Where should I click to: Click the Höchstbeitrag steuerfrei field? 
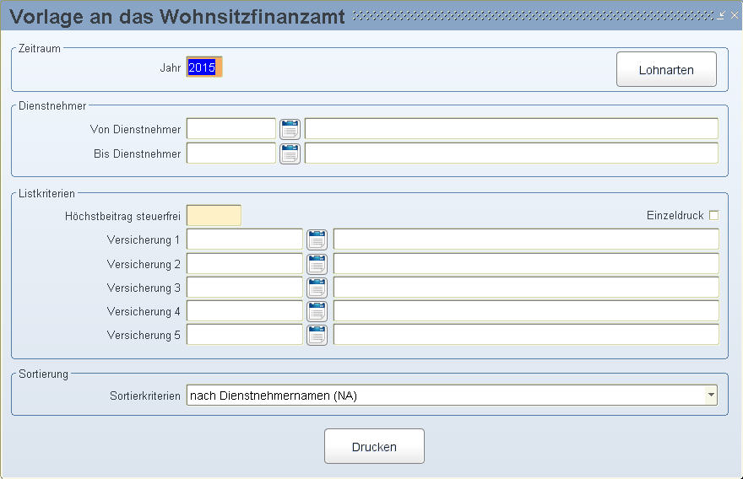click(214, 215)
